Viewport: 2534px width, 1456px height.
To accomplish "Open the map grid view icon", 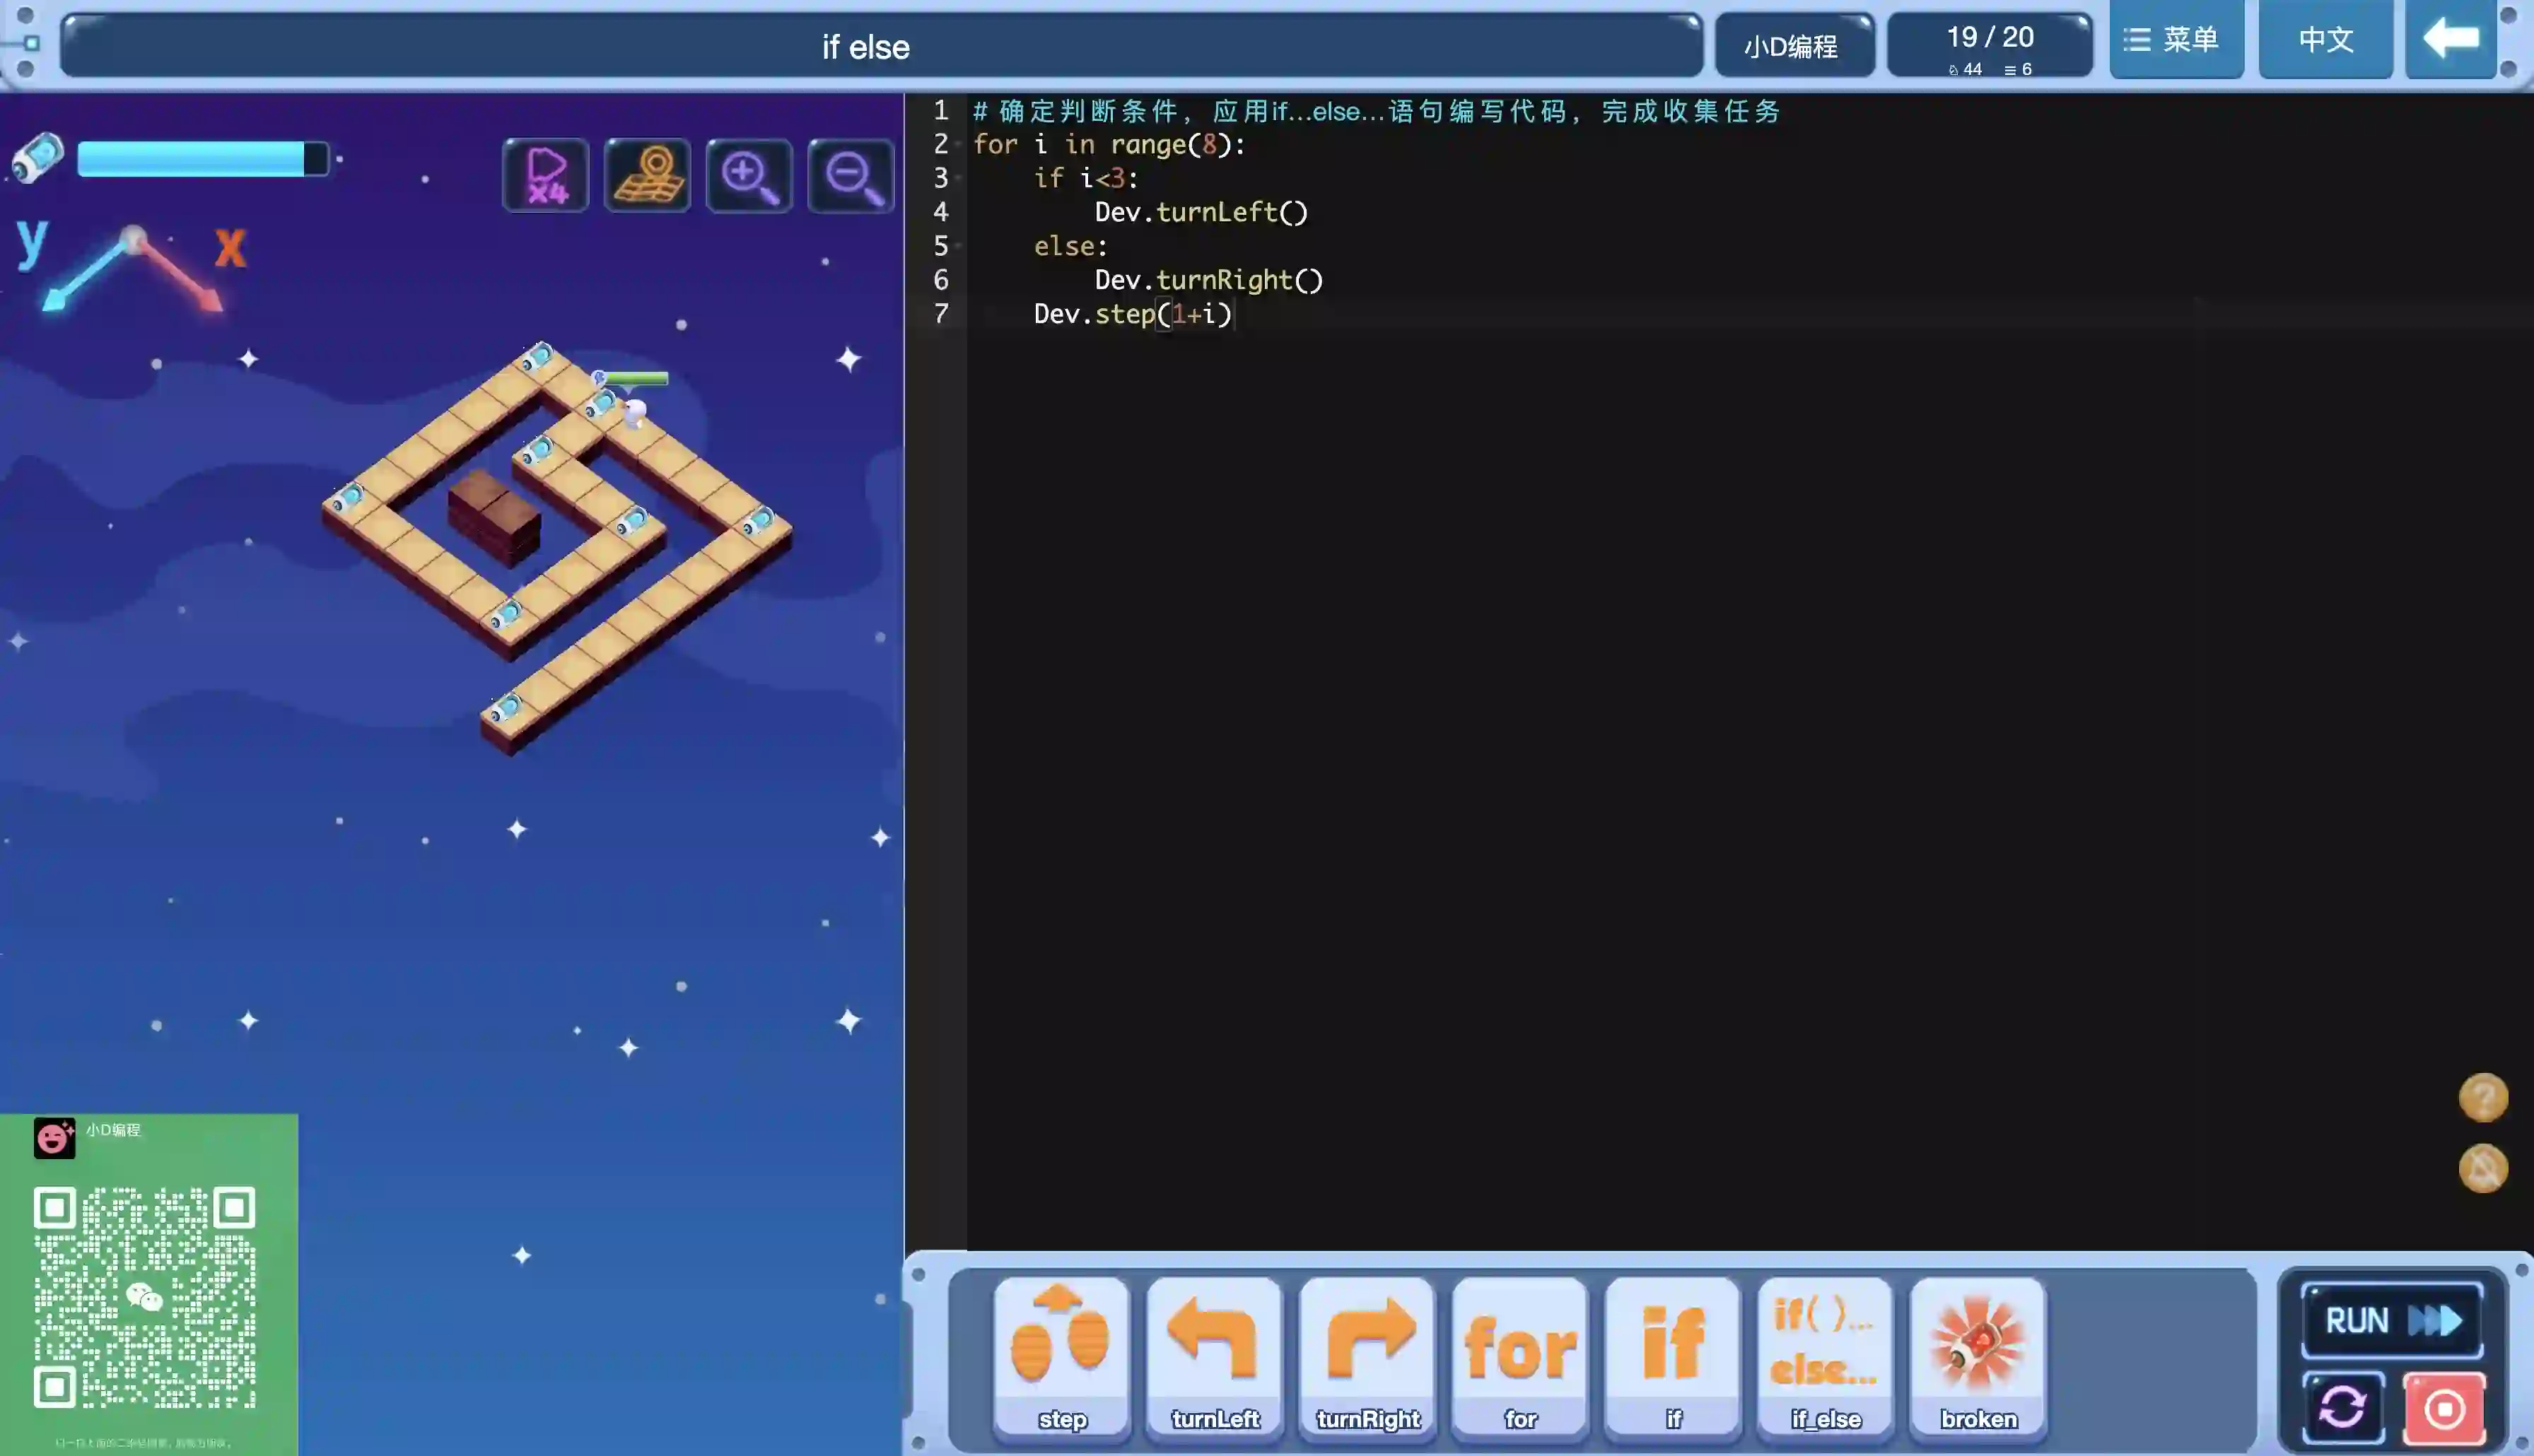I will 648,176.
